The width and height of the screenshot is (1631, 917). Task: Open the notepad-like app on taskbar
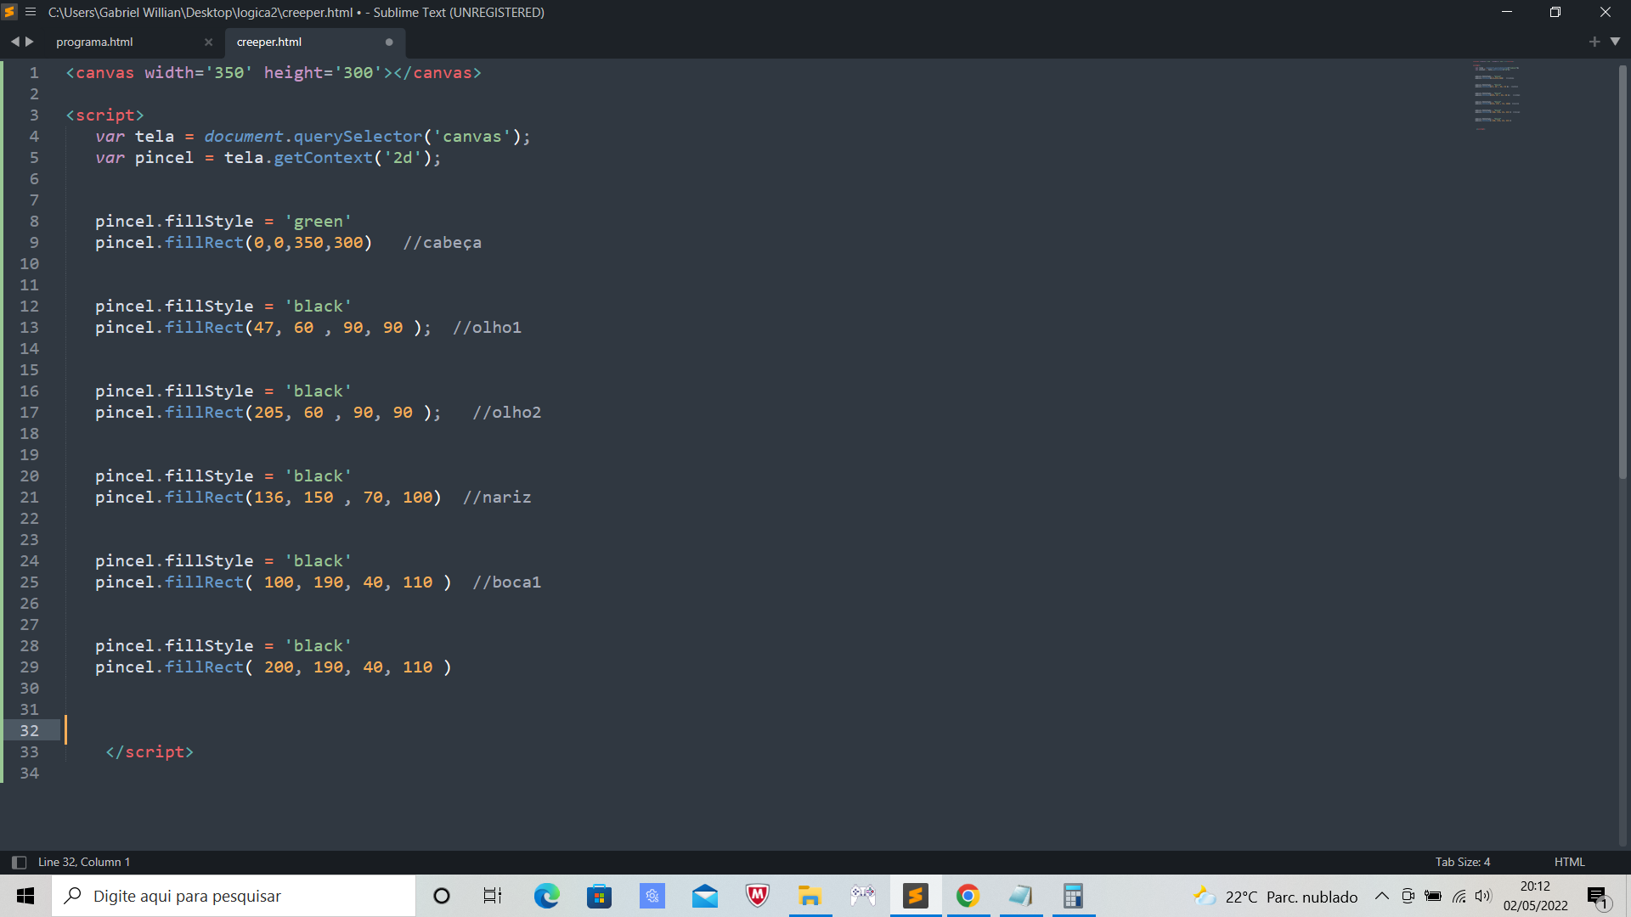(x=1020, y=896)
